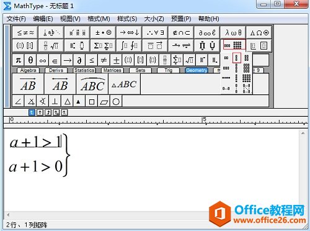This screenshot has height=231, width=310.
Task: Open products and set theory templates palette
Action: pos(207,45)
